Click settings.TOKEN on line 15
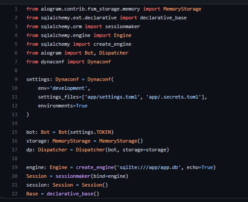Viewport: 248px width, 202px height. pyautogui.click(x=91, y=132)
